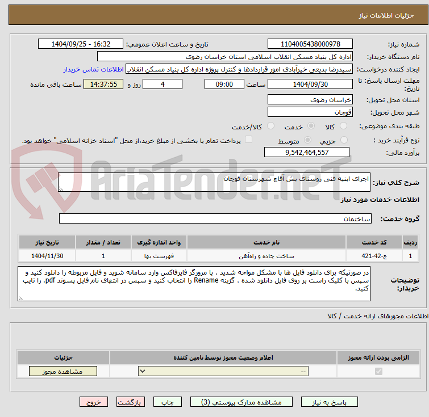This screenshot has height=417, width=429.
Task: Click the announcement date field 1404/09/25 - 16:32
Action: click(81, 44)
